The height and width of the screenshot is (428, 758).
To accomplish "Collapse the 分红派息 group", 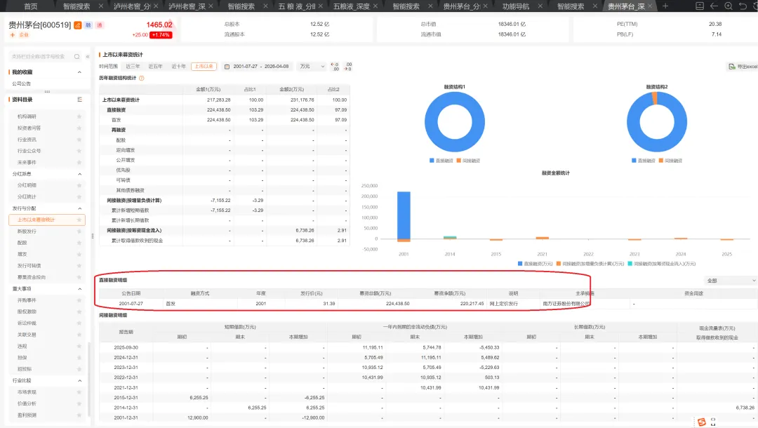I will coord(80,174).
